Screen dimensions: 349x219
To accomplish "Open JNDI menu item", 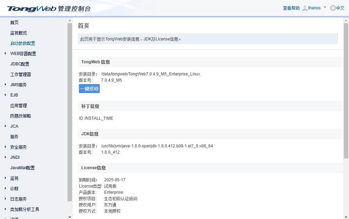I will tap(15, 157).
